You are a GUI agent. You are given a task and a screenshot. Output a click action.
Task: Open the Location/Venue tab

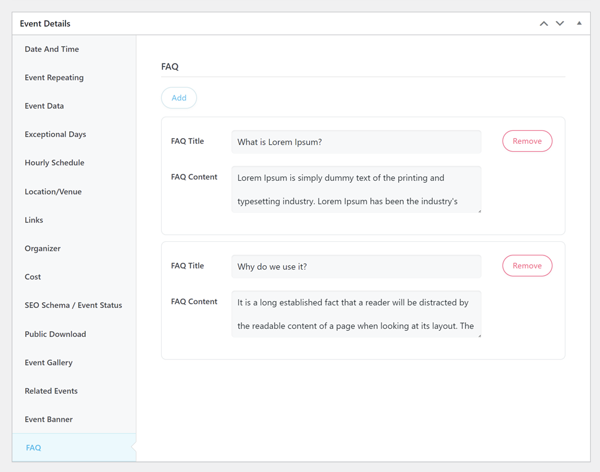[53, 192]
